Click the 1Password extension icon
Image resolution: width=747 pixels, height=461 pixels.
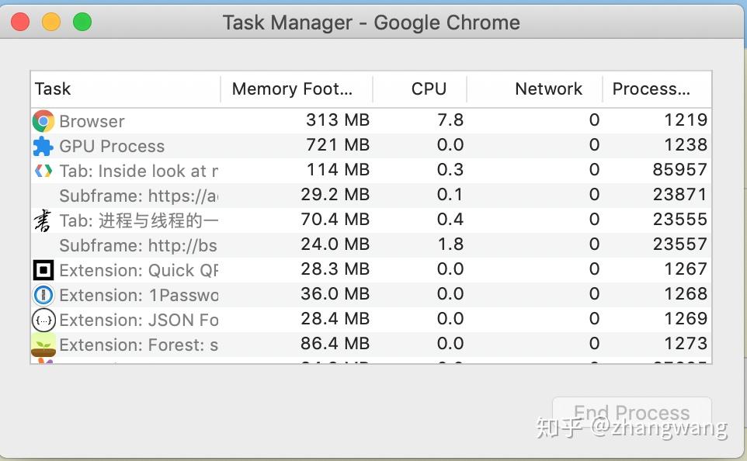43,295
